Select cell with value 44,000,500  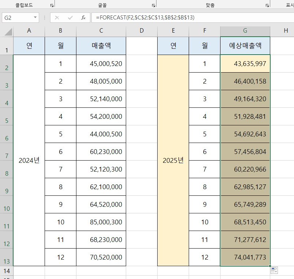pos(101,134)
